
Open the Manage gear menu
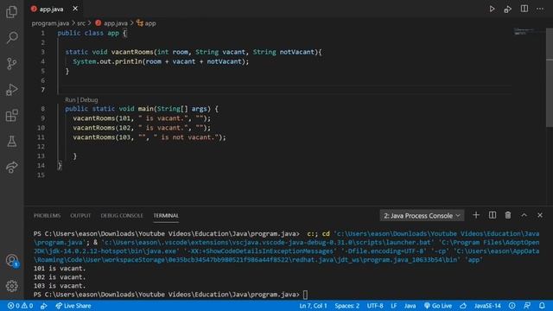(x=11, y=286)
